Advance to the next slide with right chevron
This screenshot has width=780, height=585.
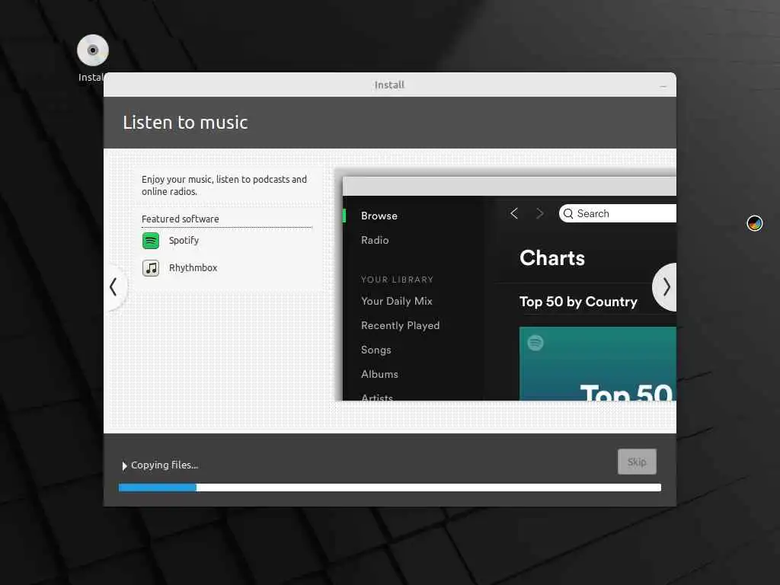coord(666,287)
